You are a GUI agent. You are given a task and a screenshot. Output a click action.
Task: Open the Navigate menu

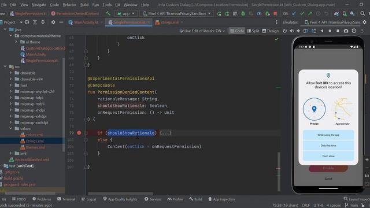click(39, 5)
